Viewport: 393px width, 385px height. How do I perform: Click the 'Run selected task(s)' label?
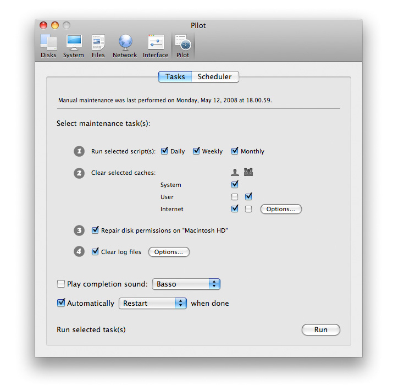coord(91,329)
